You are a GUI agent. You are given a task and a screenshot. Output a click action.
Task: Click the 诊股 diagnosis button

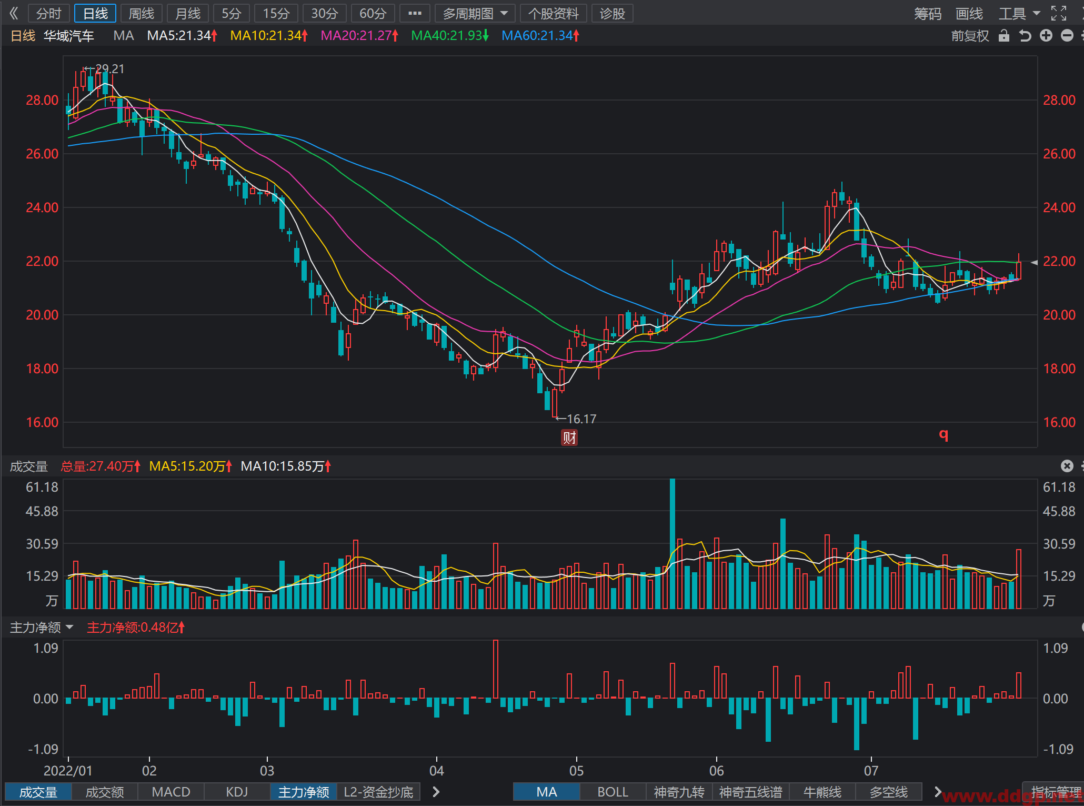tap(612, 13)
